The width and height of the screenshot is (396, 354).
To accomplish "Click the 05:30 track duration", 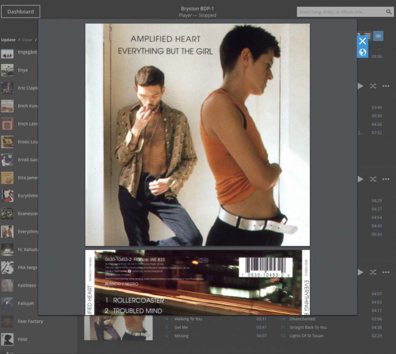I will point(377,116).
